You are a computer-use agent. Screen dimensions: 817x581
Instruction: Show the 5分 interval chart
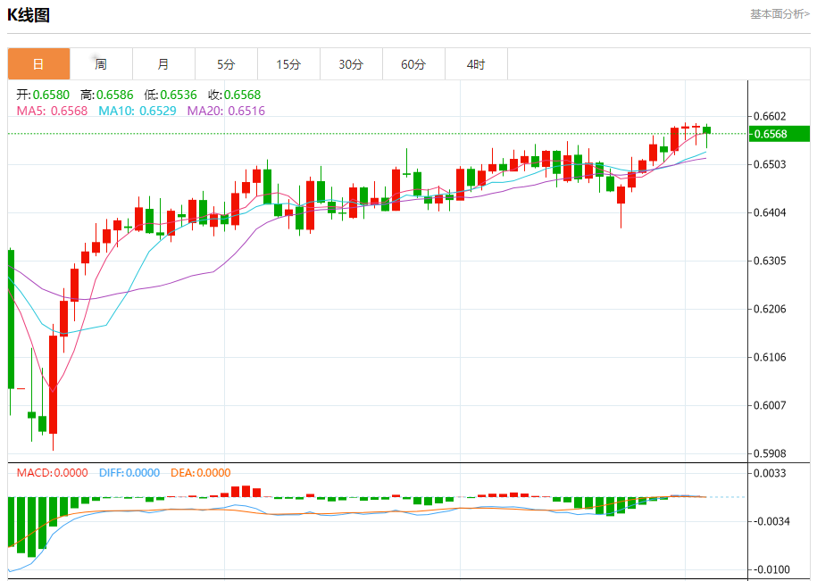pos(226,64)
